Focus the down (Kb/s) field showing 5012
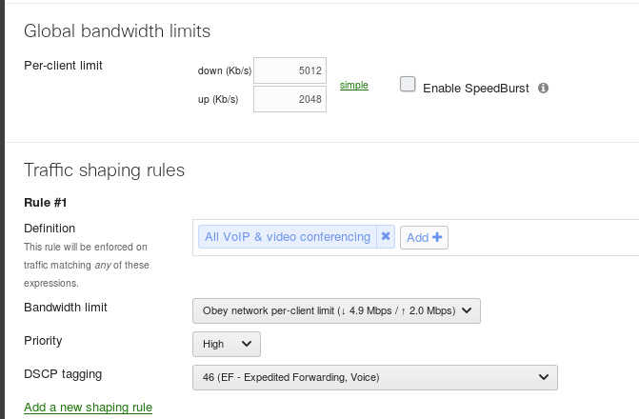Screen dimensions: 639x419 point(290,70)
